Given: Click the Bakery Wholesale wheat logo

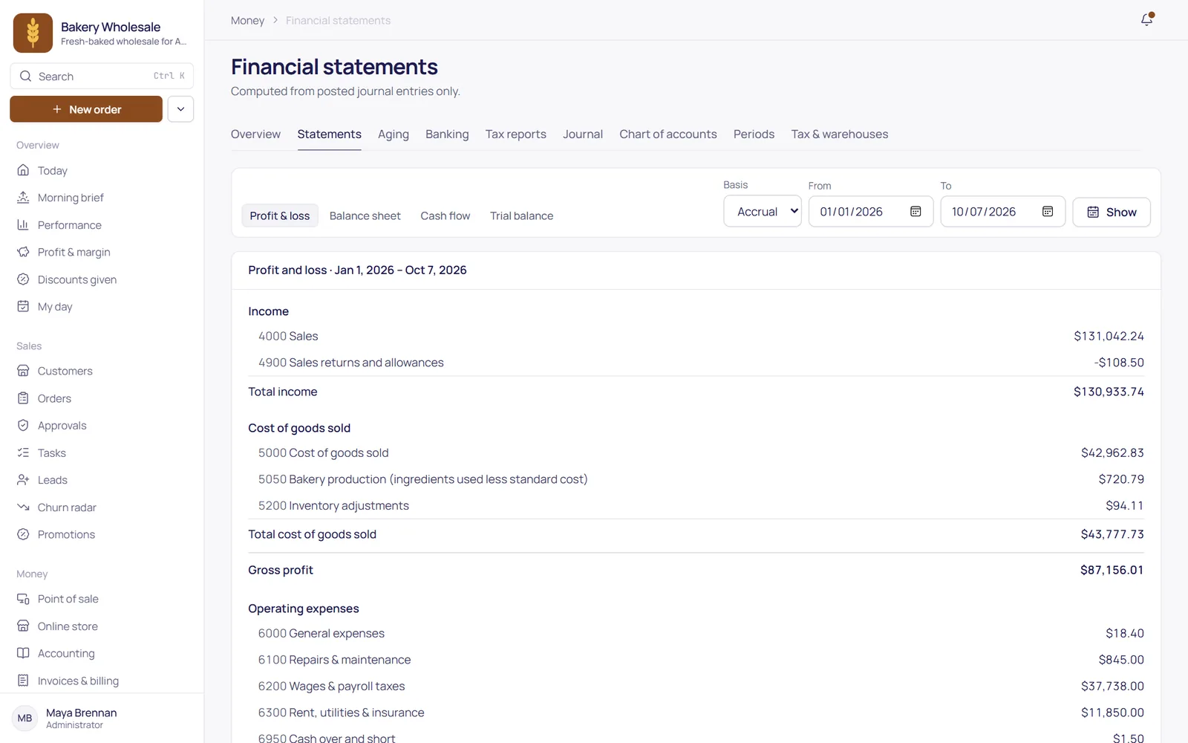Looking at the screenshot, I should click(33, 33).
